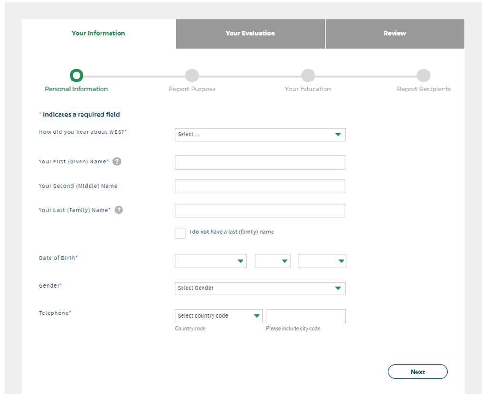
Task: Open the last Date of Birth dropdown
Action: [323, 261]
